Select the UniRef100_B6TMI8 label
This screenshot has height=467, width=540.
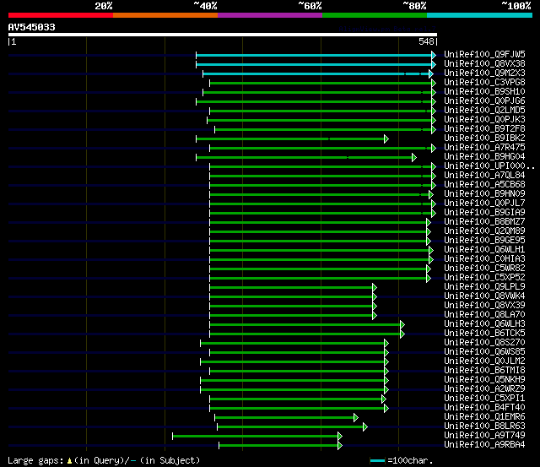(484, 371)
